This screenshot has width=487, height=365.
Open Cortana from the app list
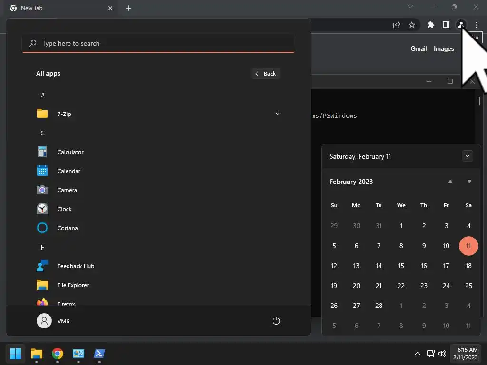tap(158, 228)
